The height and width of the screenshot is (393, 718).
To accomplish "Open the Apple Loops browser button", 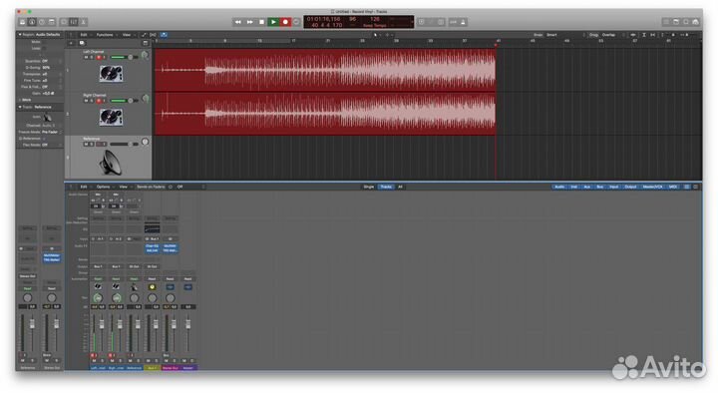I will click(686, 22).
